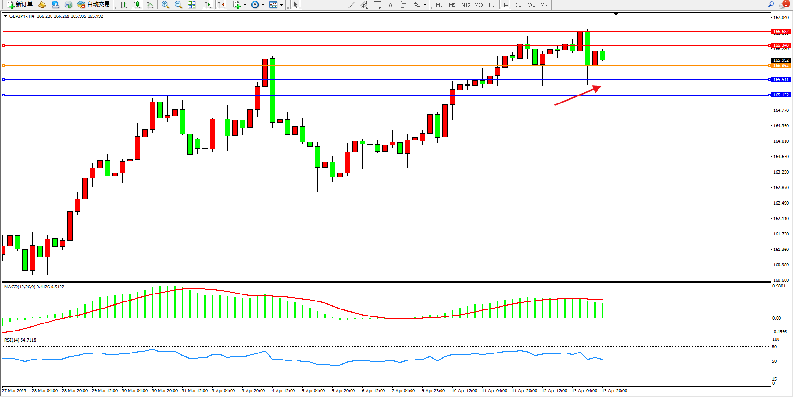
Task: Switch chart to bar chart mode
Action: (124, 5)
